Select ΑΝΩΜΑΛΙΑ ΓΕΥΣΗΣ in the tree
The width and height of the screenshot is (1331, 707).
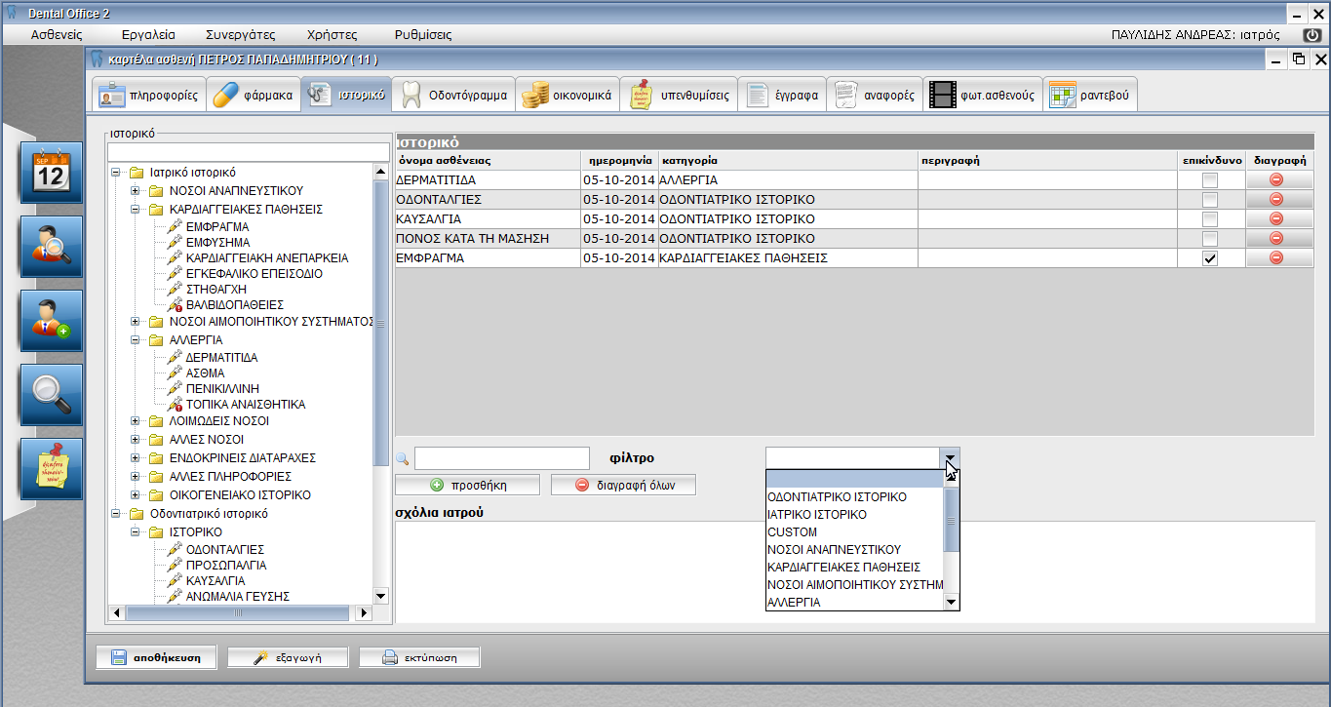tap(228, 597)
